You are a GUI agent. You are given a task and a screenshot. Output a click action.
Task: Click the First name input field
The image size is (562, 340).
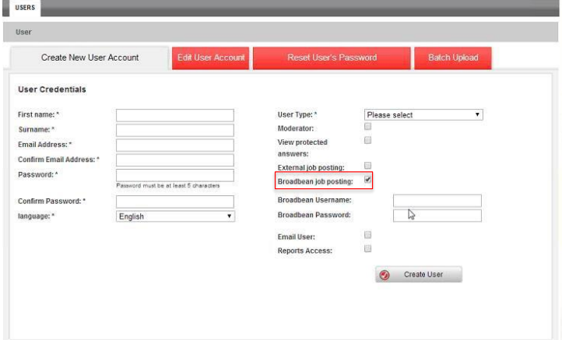(x=175, y=115)
